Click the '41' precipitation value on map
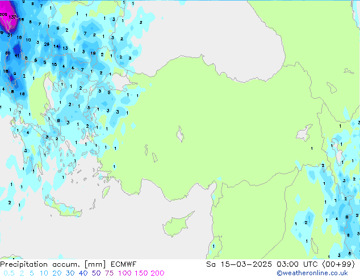Screen dimensions: 360x278 (17, 56)
